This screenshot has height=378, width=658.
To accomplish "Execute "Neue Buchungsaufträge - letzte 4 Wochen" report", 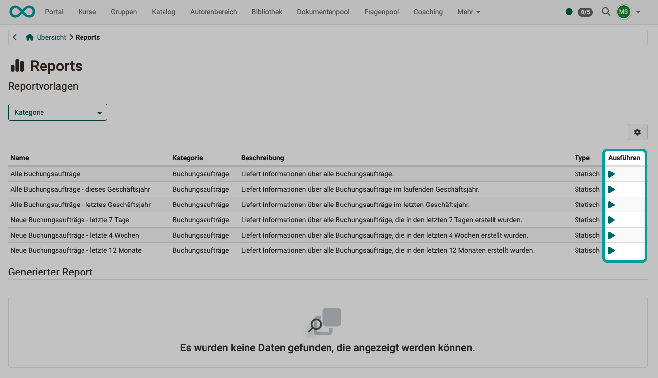I will point(611,235).
